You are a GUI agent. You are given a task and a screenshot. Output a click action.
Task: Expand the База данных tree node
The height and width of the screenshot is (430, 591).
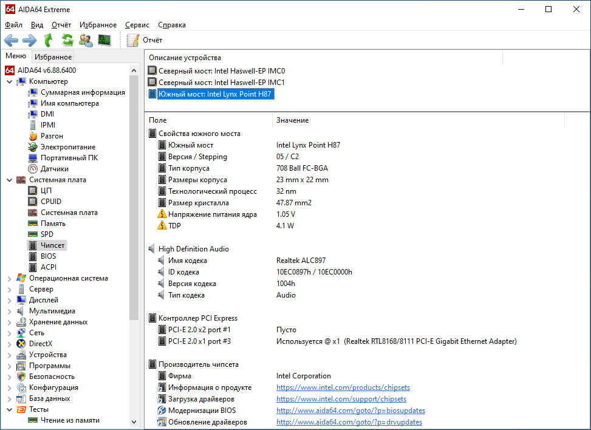pyautogui.click(x=10, y=398)
